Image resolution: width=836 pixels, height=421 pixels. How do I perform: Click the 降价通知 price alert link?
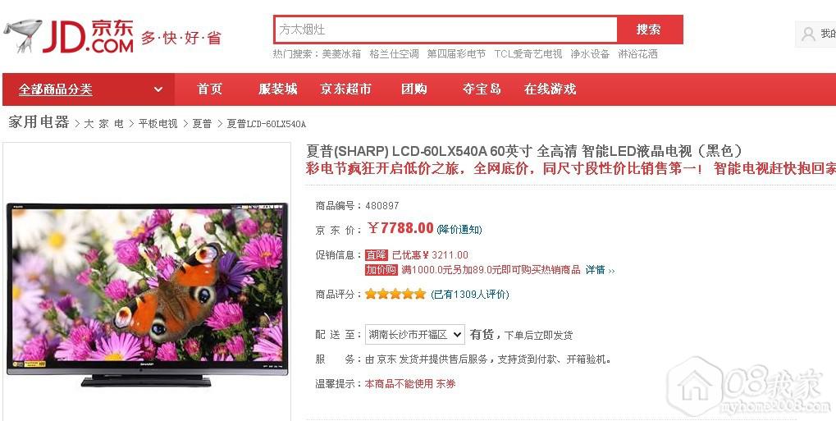coord(459,230)
